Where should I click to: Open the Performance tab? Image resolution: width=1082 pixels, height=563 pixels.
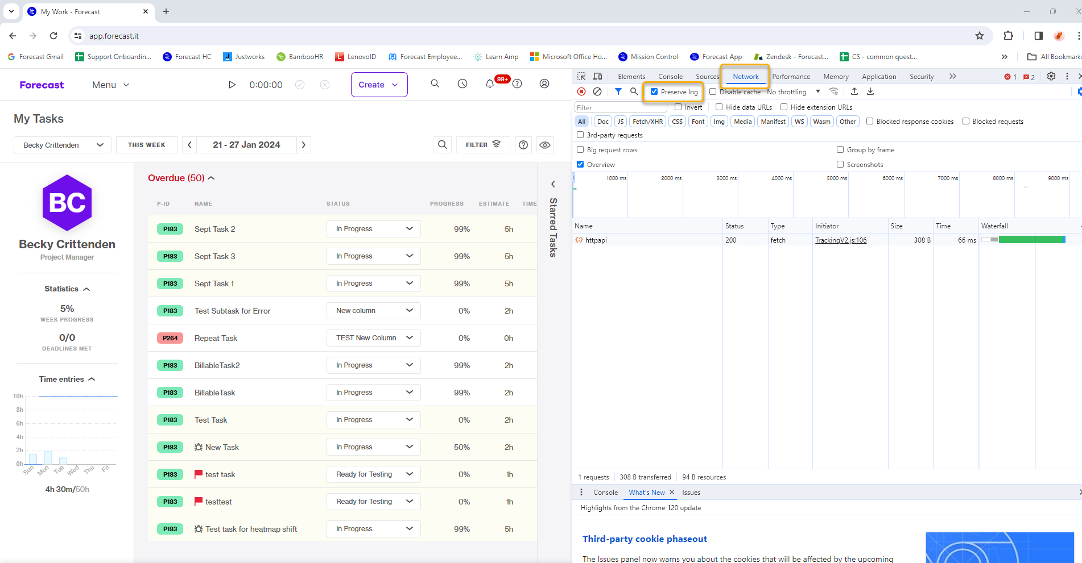coord(791,77)
